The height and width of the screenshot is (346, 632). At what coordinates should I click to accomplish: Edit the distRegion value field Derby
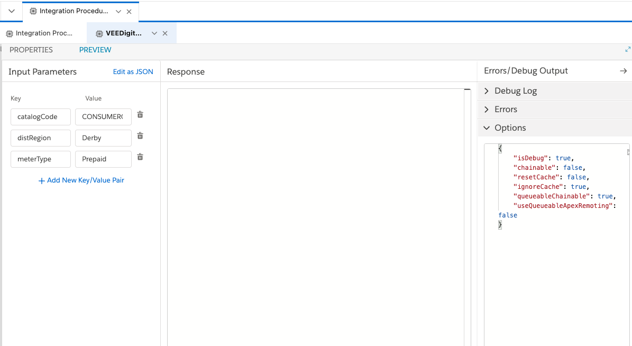103,138
